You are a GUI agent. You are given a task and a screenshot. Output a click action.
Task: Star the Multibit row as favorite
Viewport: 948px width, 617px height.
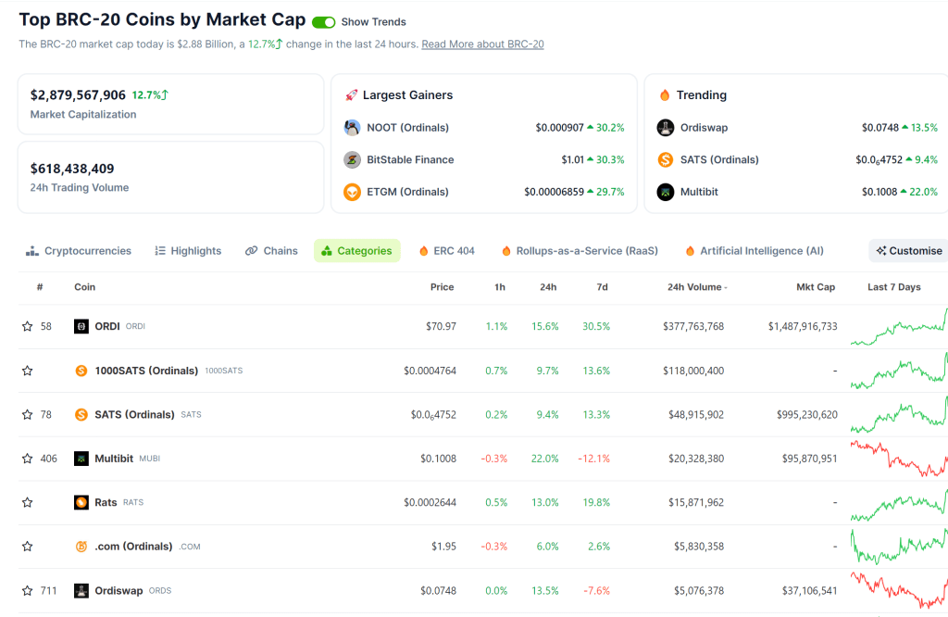pos(27,459)
